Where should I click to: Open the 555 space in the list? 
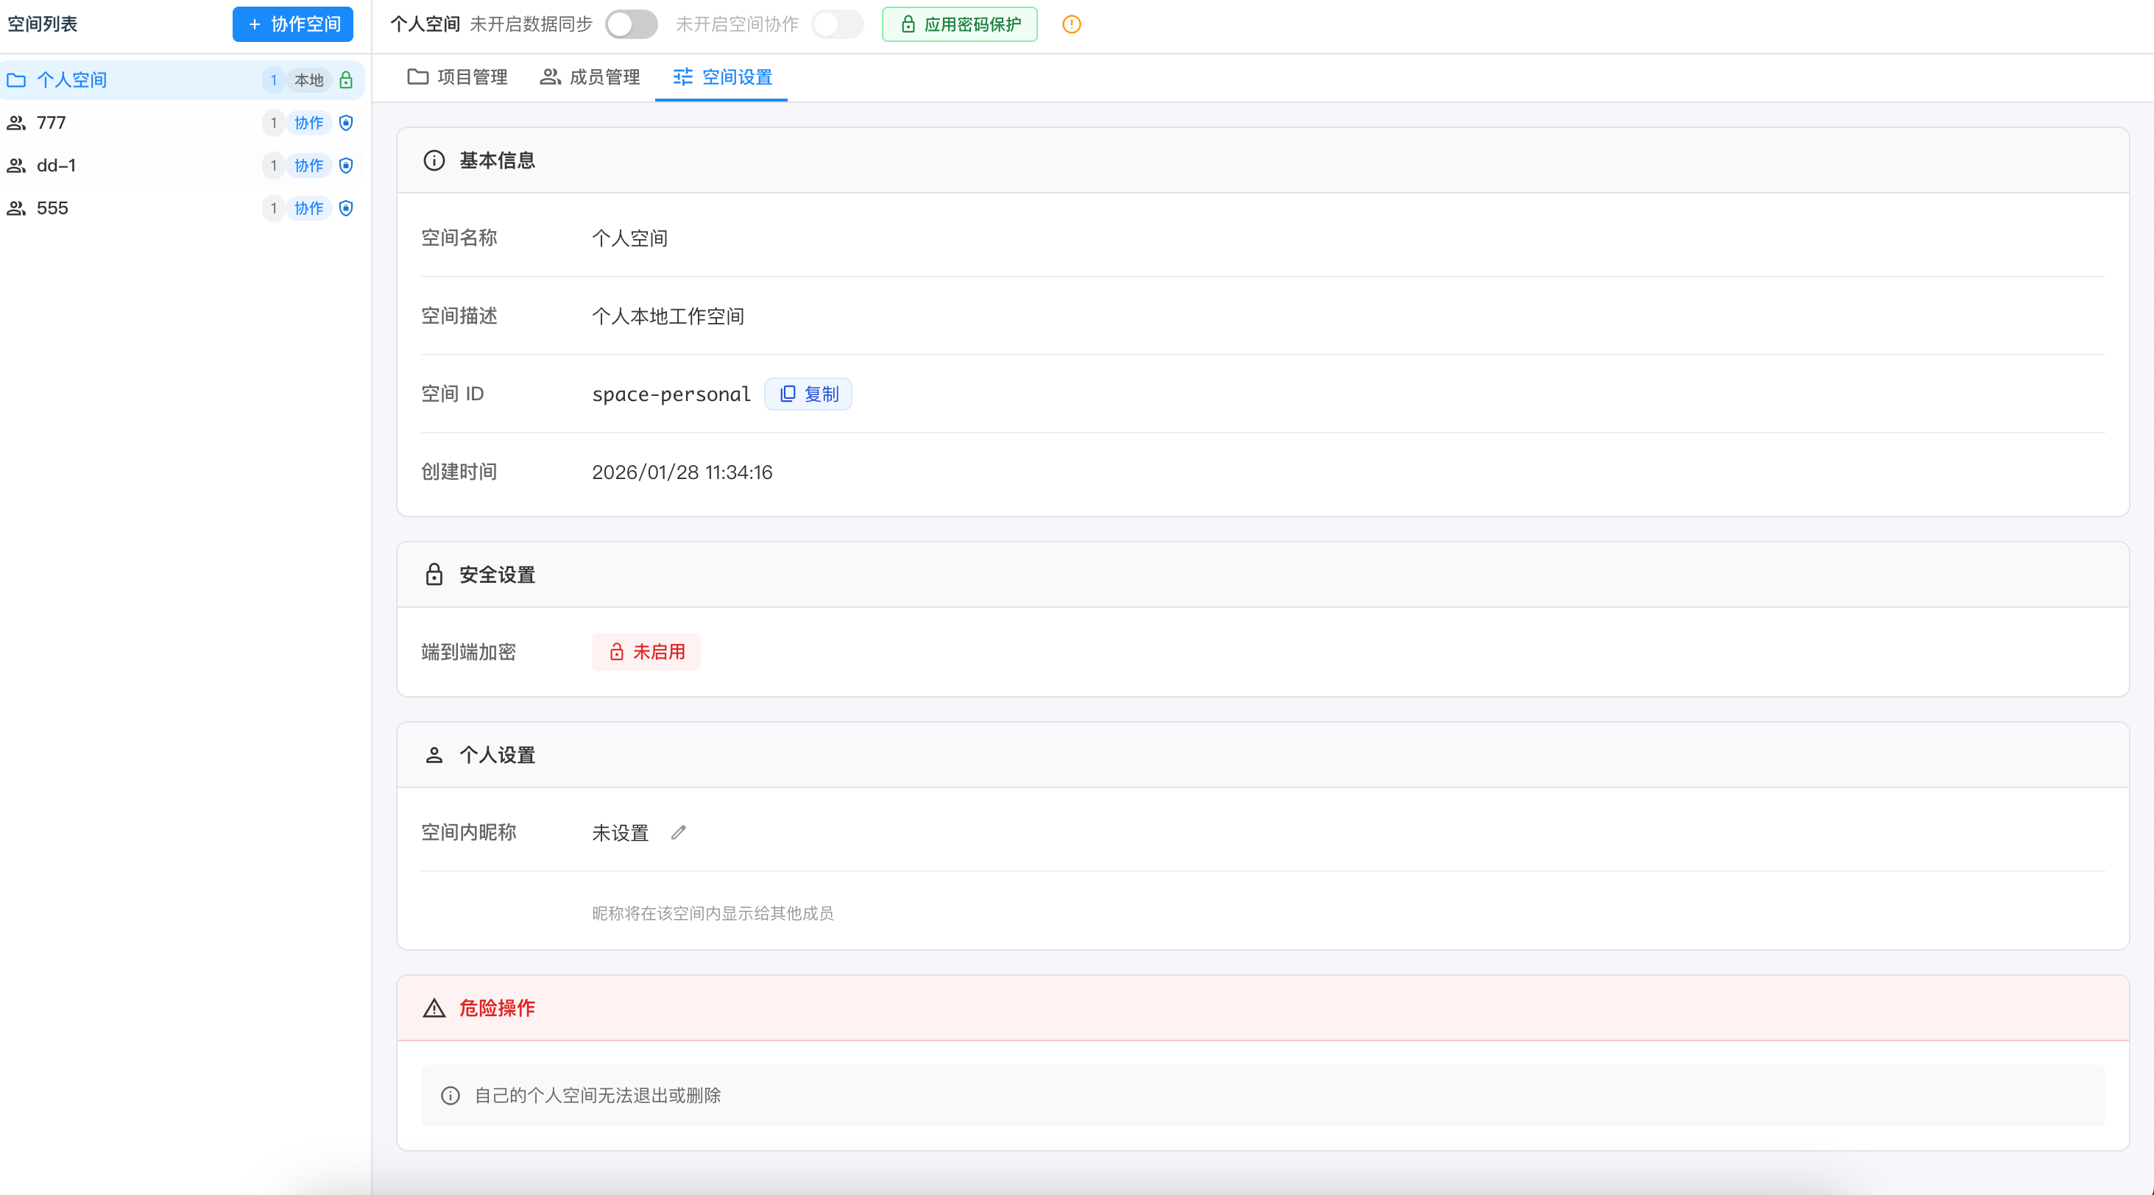point(183,208)
